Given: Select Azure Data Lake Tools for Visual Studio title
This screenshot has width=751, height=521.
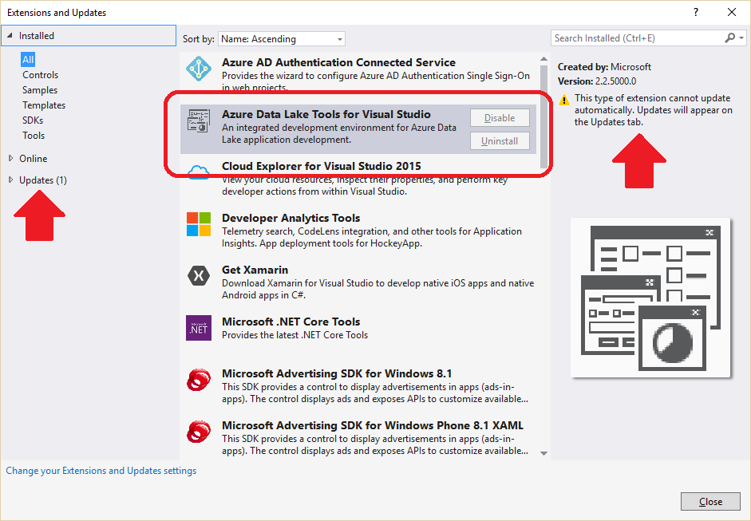Looking at the screenshot, I should point(326,114).
